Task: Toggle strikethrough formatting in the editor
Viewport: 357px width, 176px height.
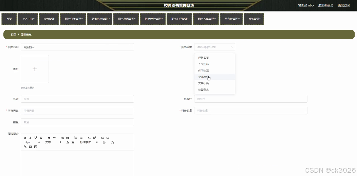Action: click(41, 138)
